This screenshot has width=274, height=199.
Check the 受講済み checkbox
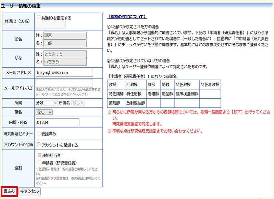[39, 133]
